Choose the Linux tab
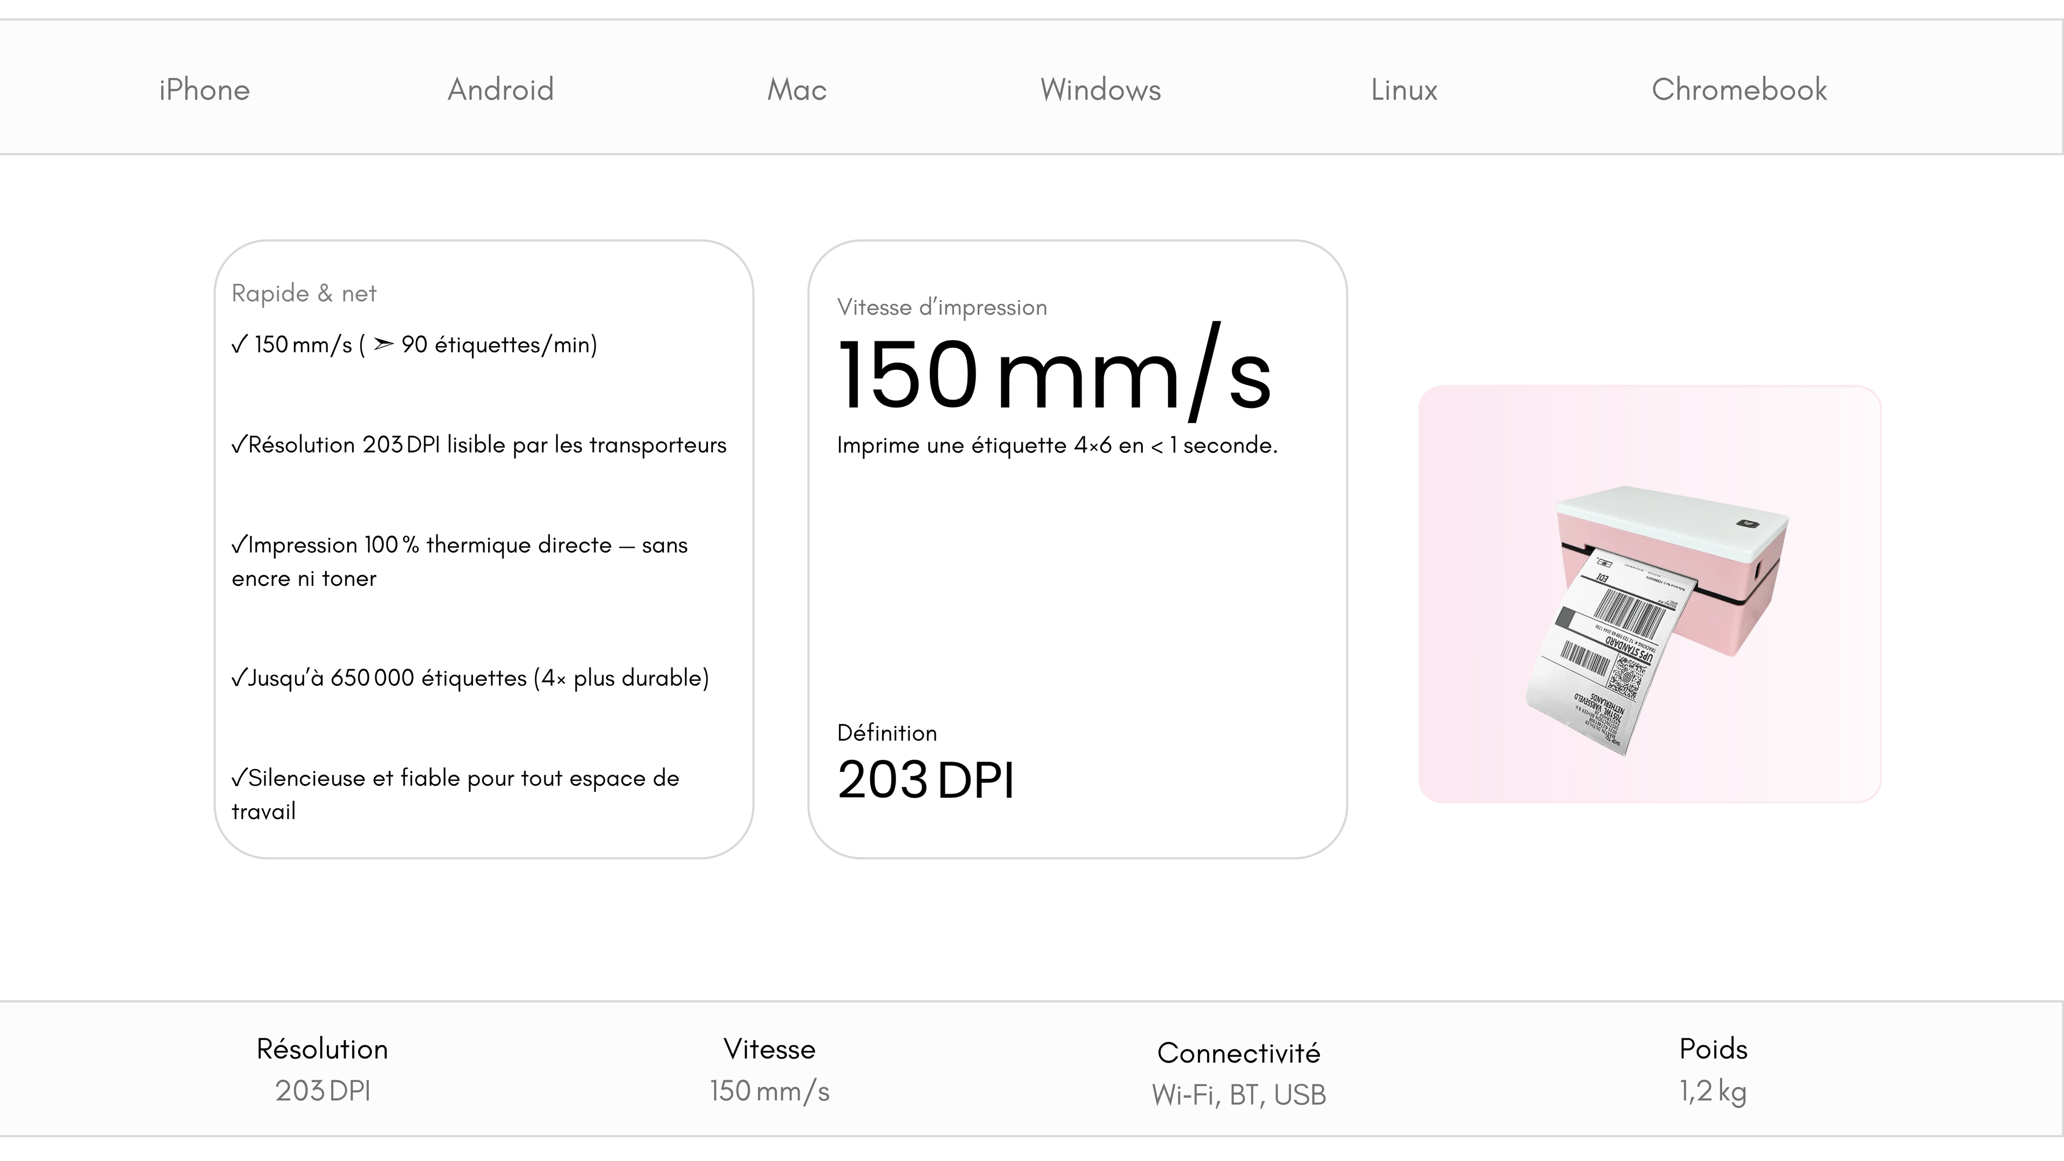This screenshot has width=2064, height=1161. click(1404, 90)
